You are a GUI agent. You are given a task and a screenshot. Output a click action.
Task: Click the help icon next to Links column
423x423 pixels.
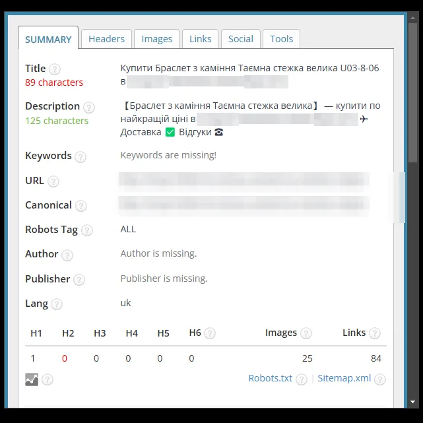tap(375, 333)
